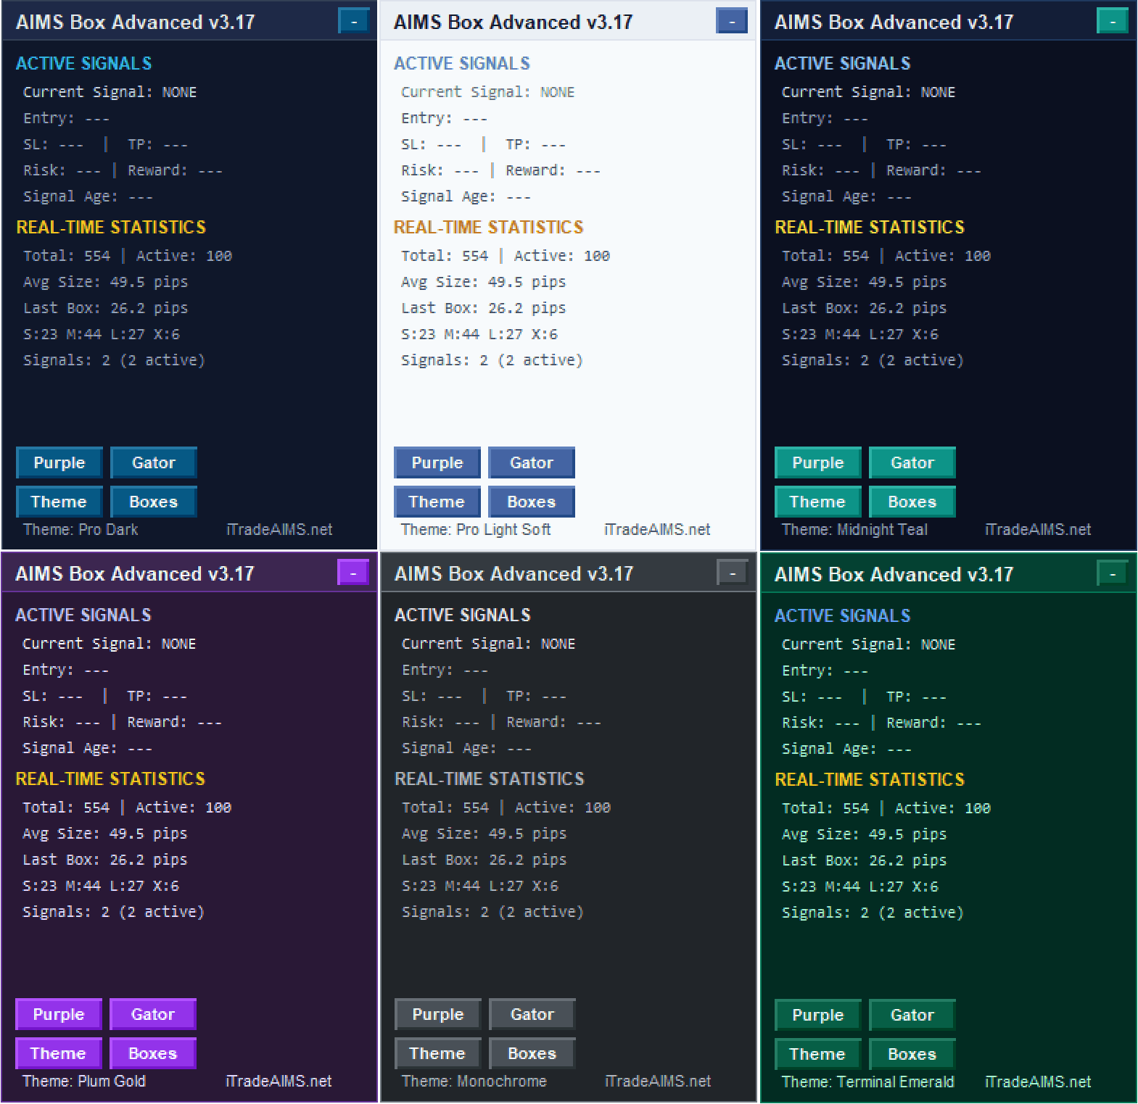
Task: Click 'Theme: Monochrome' label text
Action: (474, 1082)
